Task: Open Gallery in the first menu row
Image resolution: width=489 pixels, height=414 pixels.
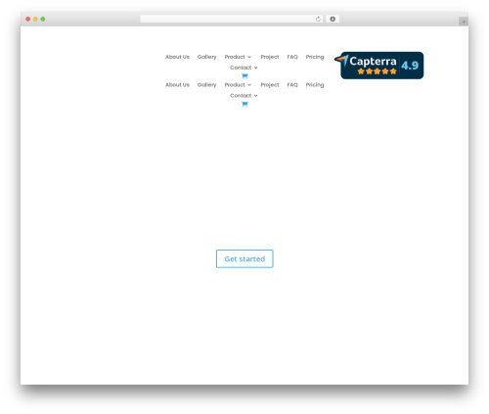Action: [206, 57]
